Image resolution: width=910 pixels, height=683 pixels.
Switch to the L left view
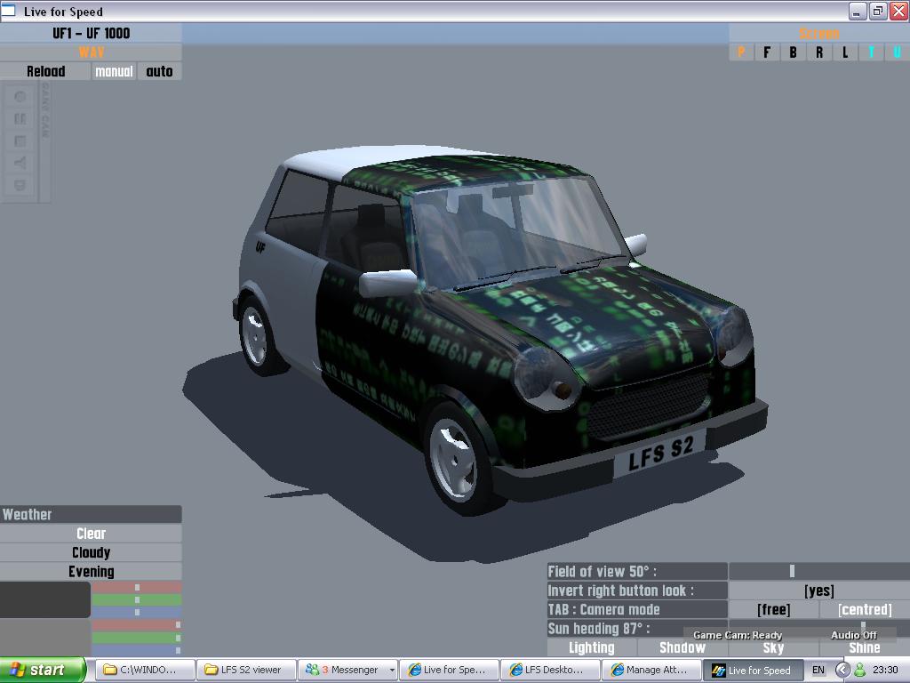coord(846,52)
